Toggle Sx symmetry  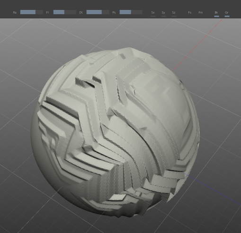tap(153, 13)
